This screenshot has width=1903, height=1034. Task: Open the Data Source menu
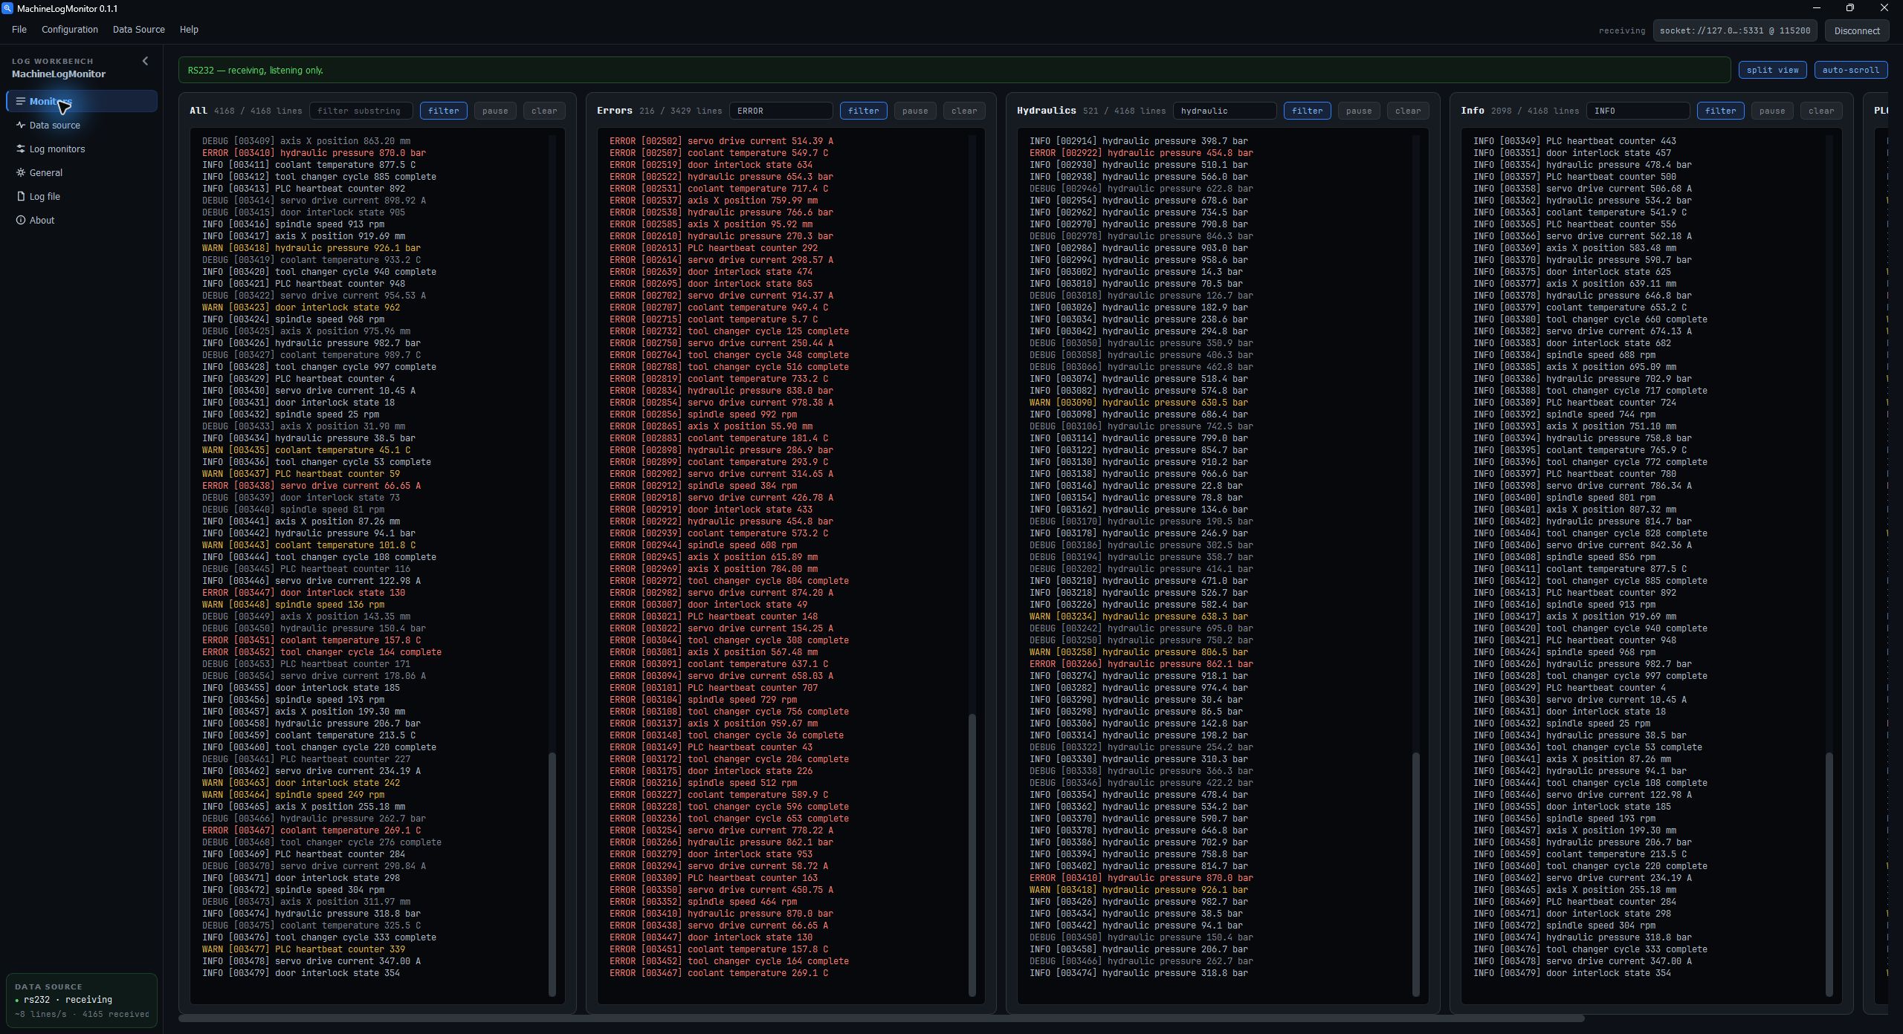coord(139,30)
